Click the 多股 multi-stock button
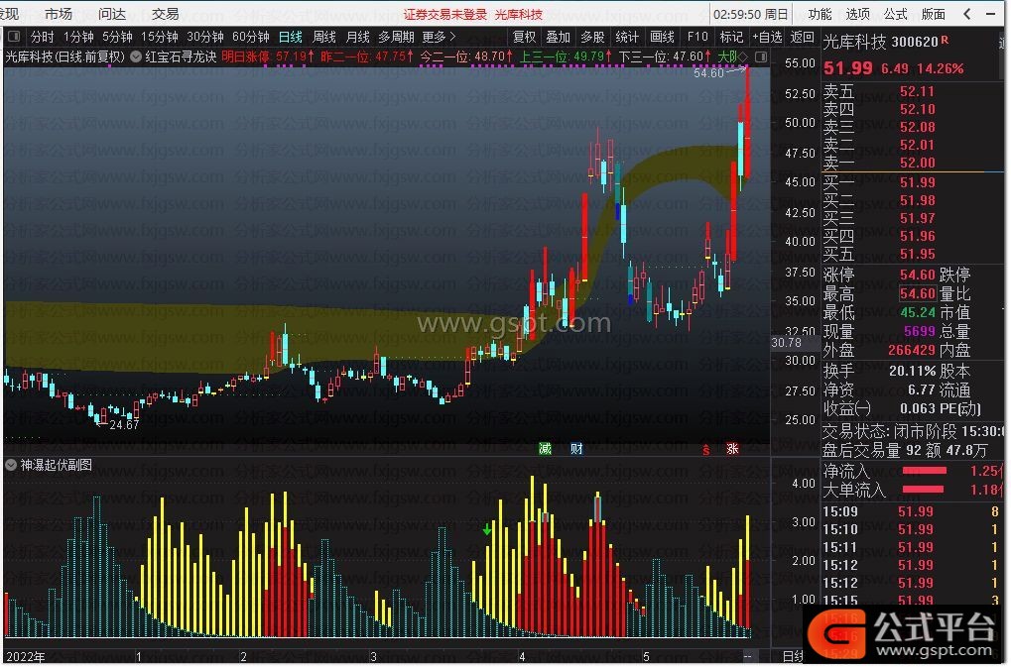1011x667 pixels. point(592,38)
